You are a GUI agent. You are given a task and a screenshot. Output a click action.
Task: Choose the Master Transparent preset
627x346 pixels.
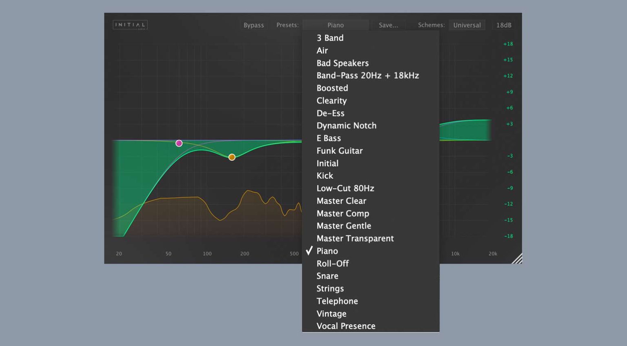[x=355, y=238]
